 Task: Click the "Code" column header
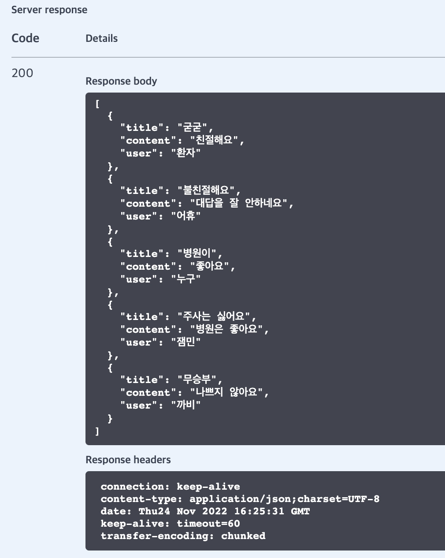pyautogui.click(x=25, y=38)
